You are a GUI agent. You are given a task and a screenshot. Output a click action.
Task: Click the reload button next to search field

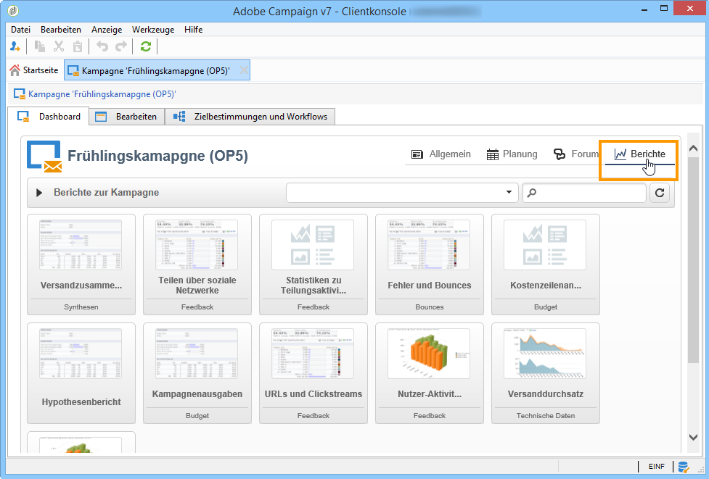[x=660, y=193]
